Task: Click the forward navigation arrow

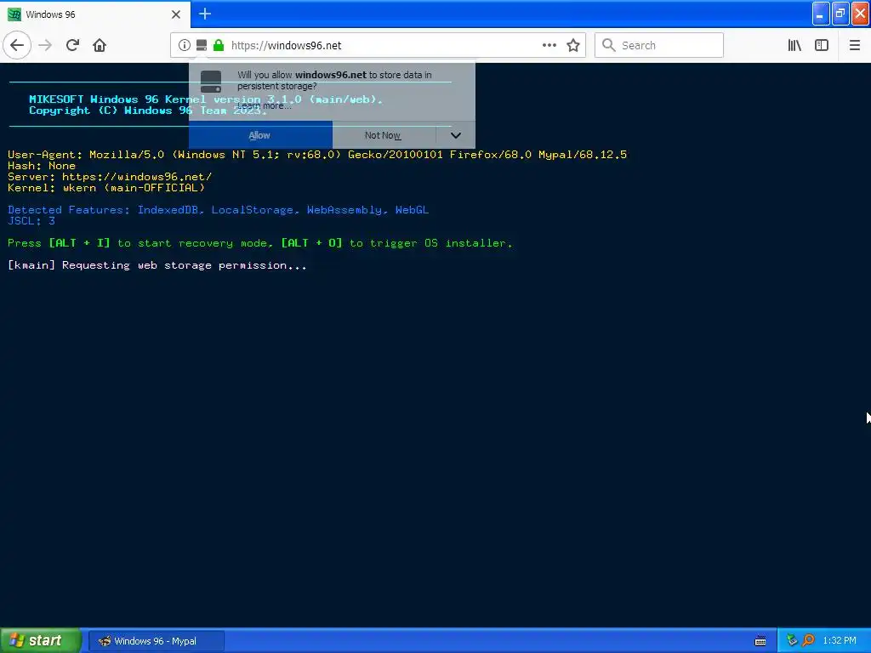Action: [x=45, y=45]
